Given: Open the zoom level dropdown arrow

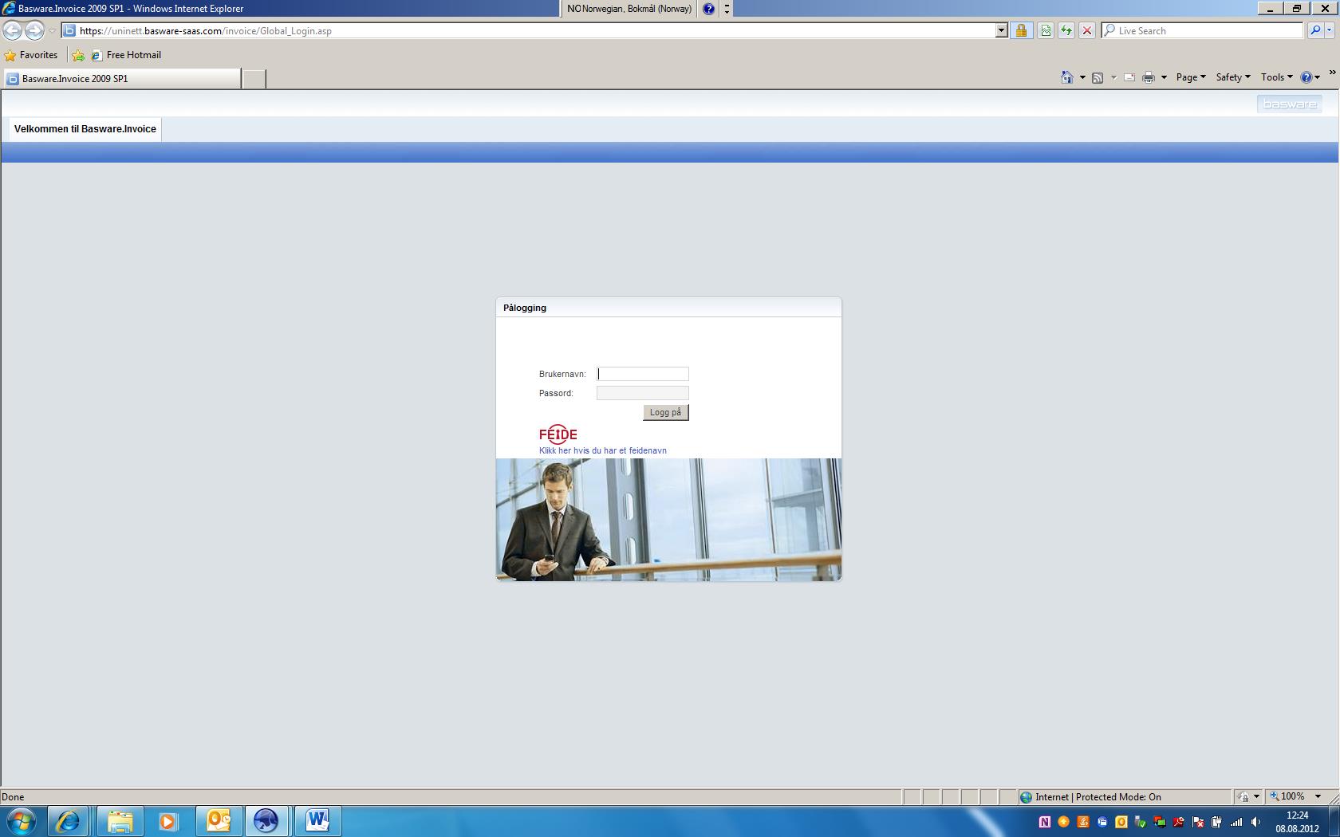Looking at the screenshot, I should pyautogui.click(x=1318, y=797).
